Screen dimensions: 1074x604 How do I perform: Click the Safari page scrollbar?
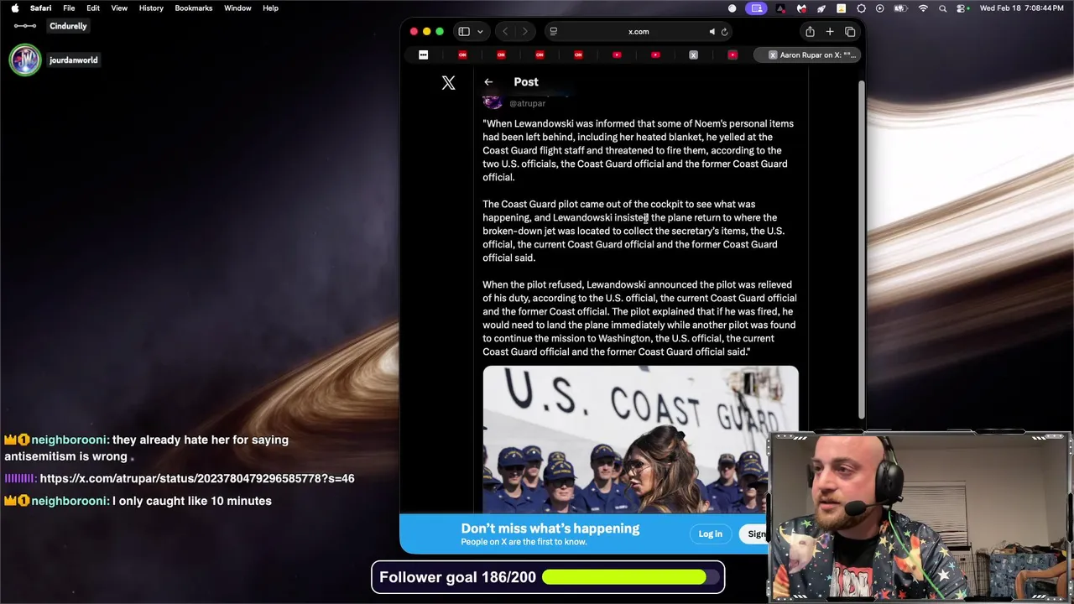861,250
